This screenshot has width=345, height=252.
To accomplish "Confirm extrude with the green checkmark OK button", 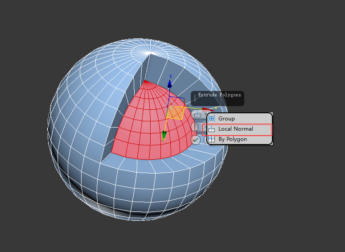I will click(196, 140).
